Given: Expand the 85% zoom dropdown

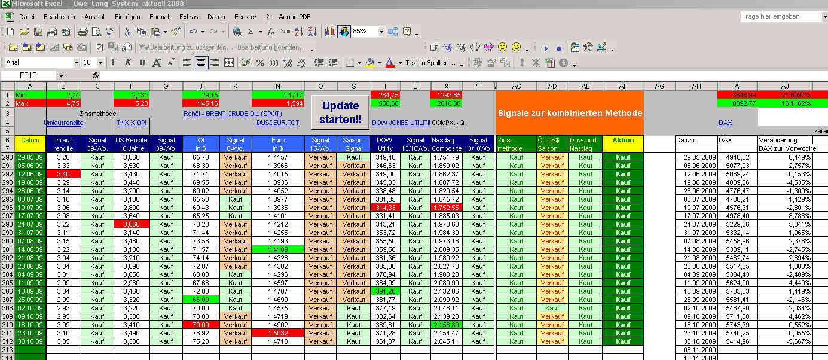Looking at the screenshot, I should pos(381,32).
